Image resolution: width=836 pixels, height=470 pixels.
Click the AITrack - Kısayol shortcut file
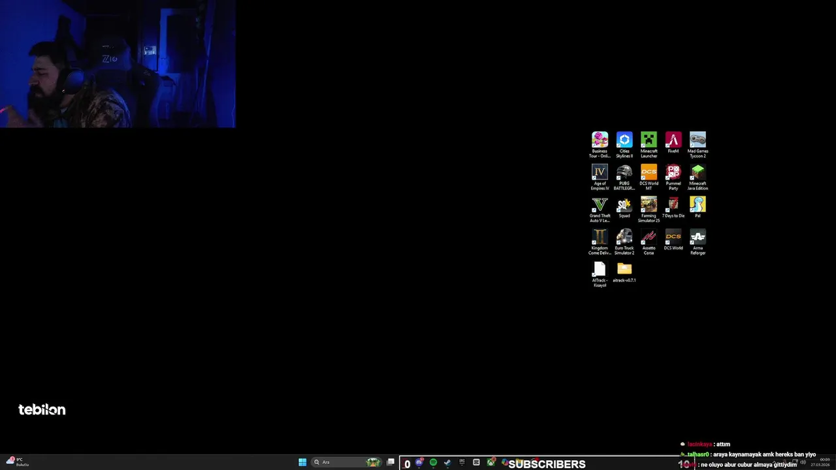point(600,274)
